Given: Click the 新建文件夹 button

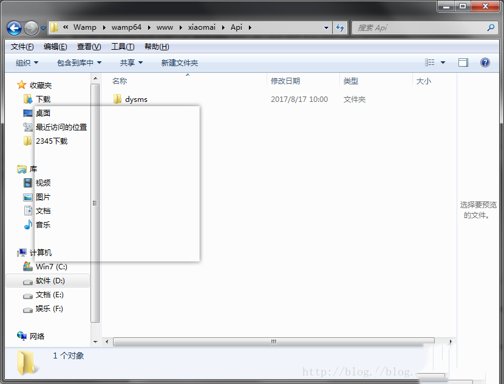Looking at the screenshot, I should tap(179, 62).
